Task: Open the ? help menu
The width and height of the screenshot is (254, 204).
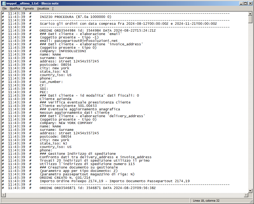Action: click(53, 8)
